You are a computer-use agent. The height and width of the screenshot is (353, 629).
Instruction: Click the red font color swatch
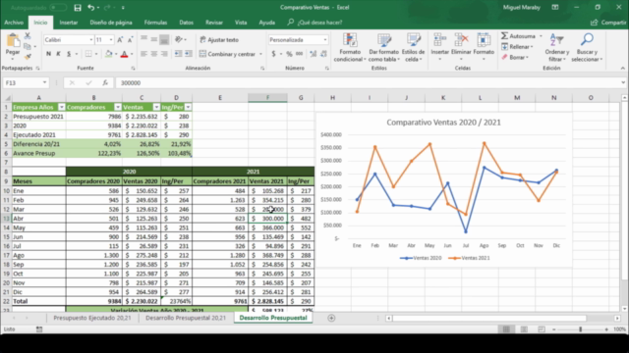coord(125,54)
